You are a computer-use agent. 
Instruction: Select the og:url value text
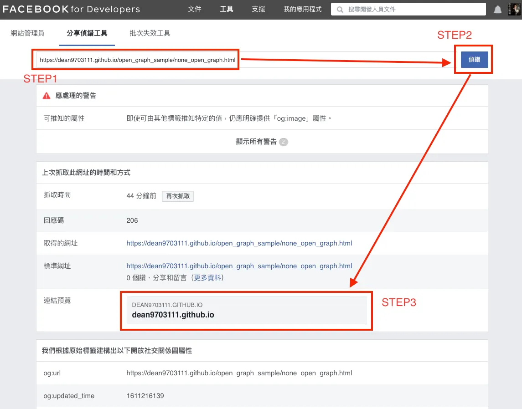click(239, 373)
